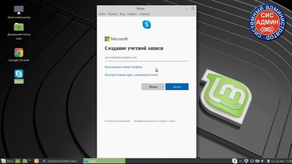This screenshot has width=292, height=164.
Task: Close the Skype window with green button
Action: (193, 8)
